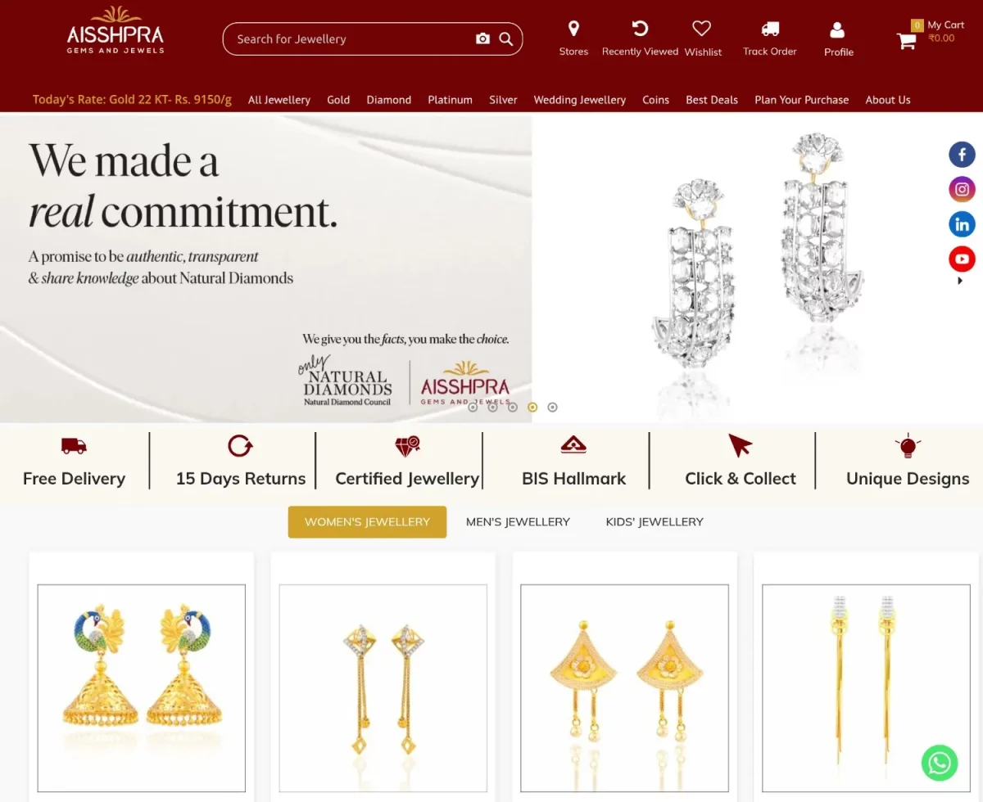The image size is (983, 802).
Task: Select the fourth highlighted carousel dot
Action: point(532,407)
